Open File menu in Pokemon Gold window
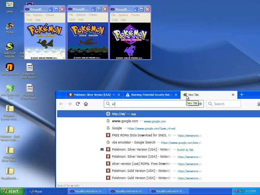The width and height of the screenshot is (260, 195). tap(28, 15)
